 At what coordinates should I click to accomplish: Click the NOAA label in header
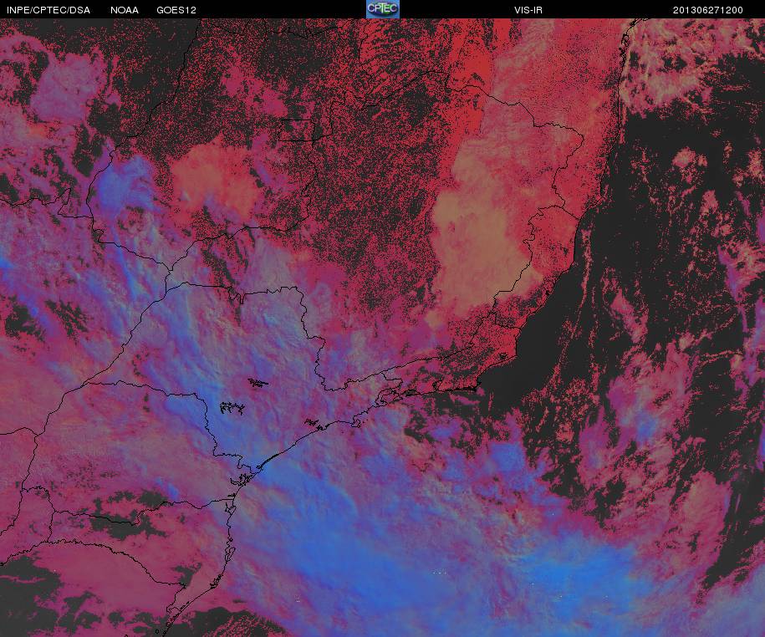125,10
